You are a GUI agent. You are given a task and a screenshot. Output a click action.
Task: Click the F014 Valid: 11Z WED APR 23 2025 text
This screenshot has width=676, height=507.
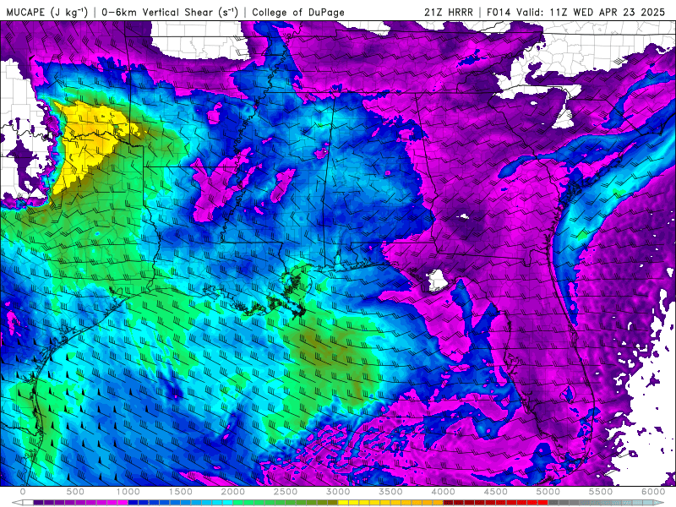coord(576,12)
